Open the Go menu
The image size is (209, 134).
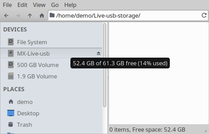point(55,5)
